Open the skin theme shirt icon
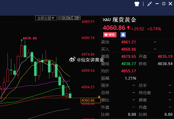Image resolution: width=174 pixels, height=119 pixels. pyautogui.click(x=137, y=4)
